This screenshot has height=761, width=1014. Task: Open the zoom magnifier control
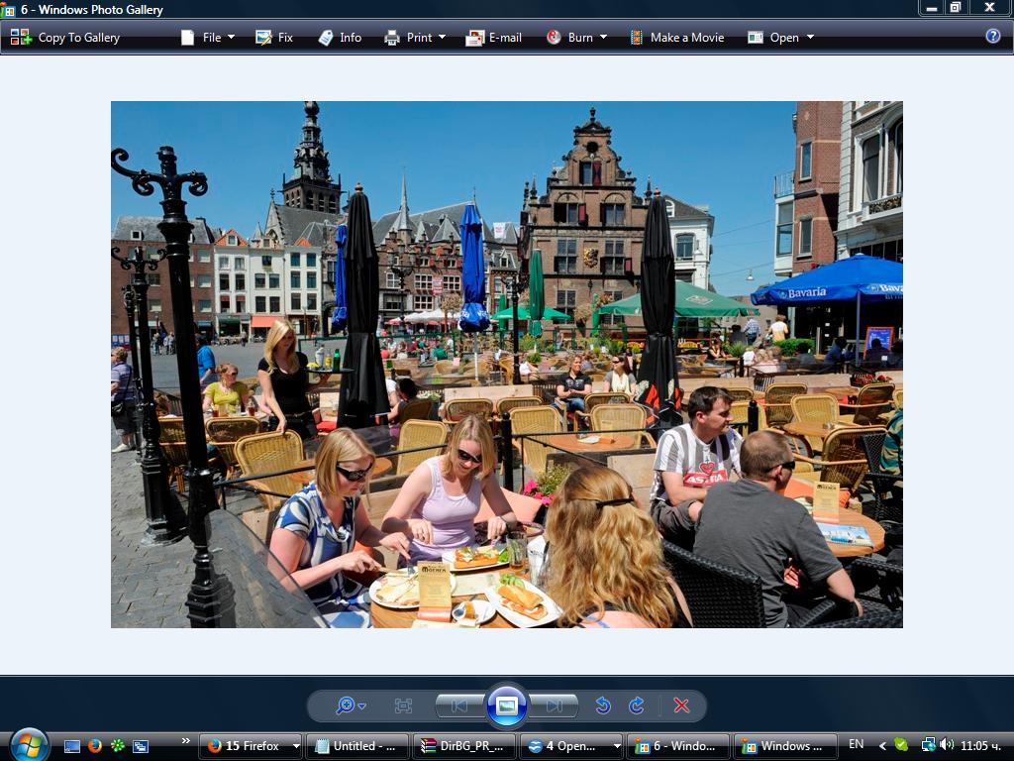point(351,706)
